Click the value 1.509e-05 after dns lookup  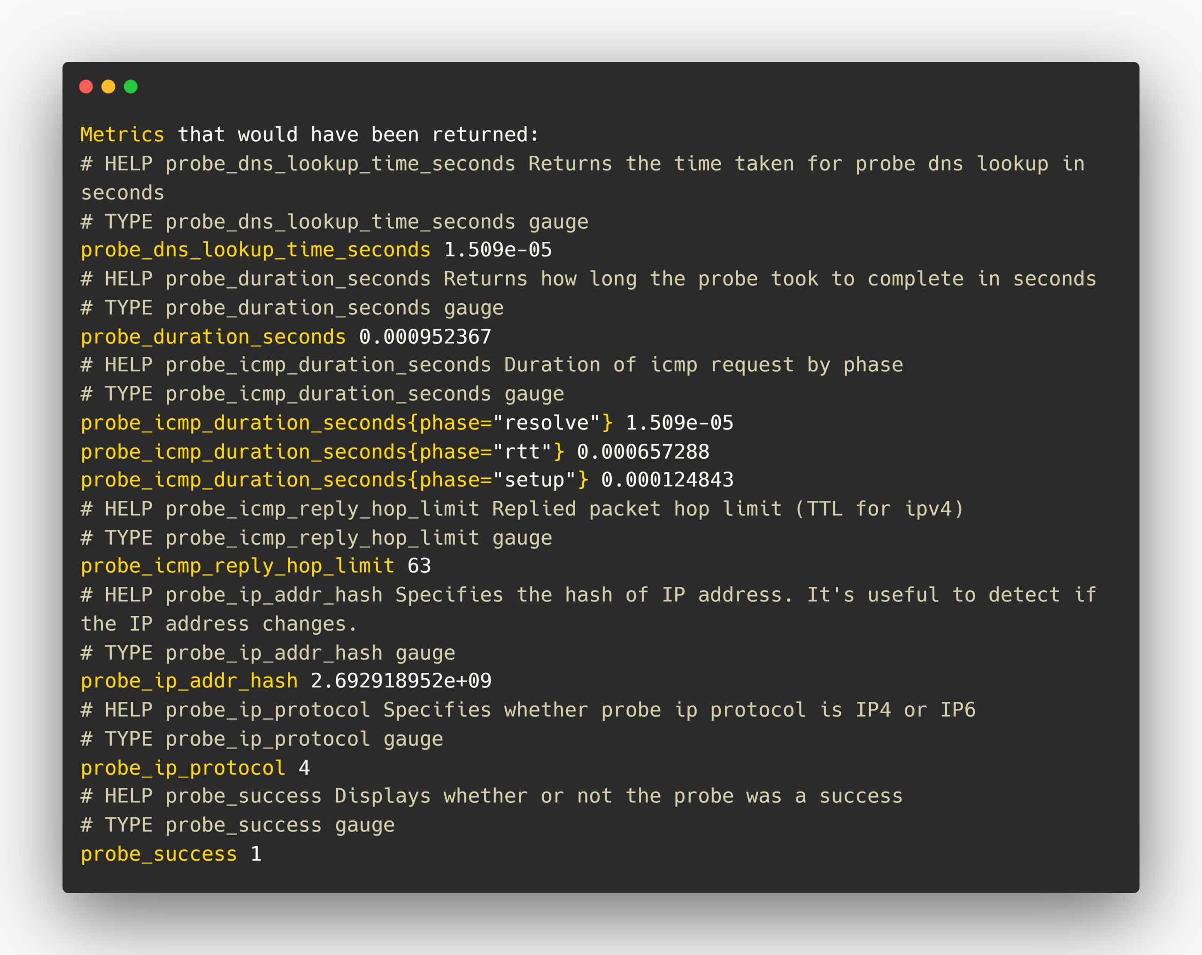pyautogui.click(x=497, y=250)
